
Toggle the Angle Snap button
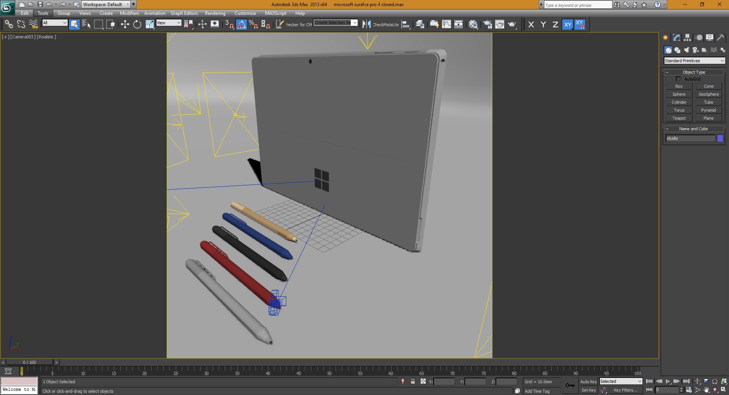click(241, 24)
